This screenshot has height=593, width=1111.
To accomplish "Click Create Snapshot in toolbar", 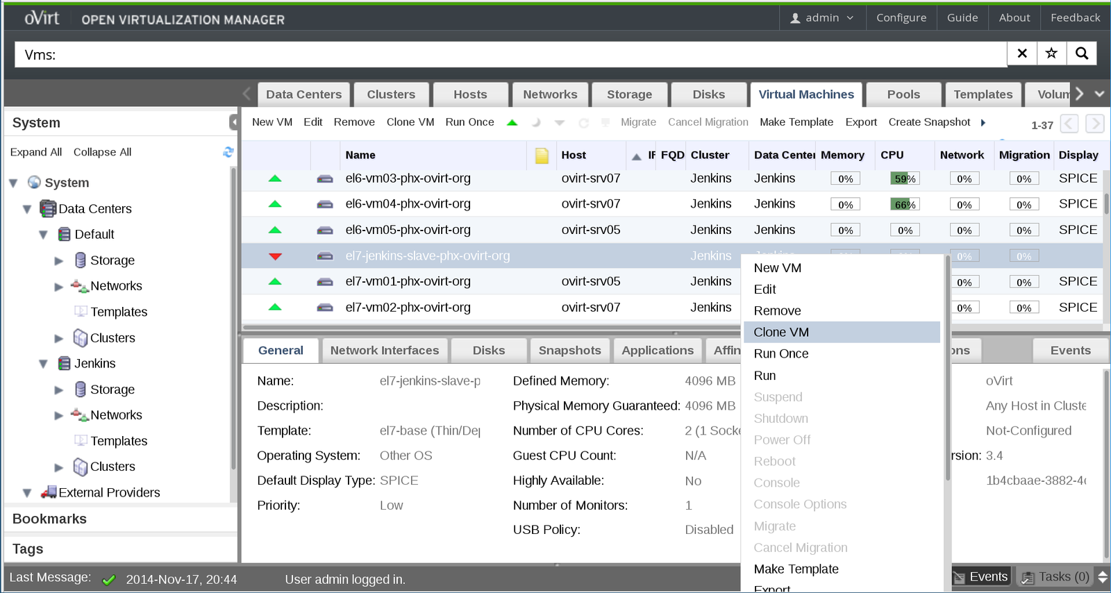I will 929,122.
